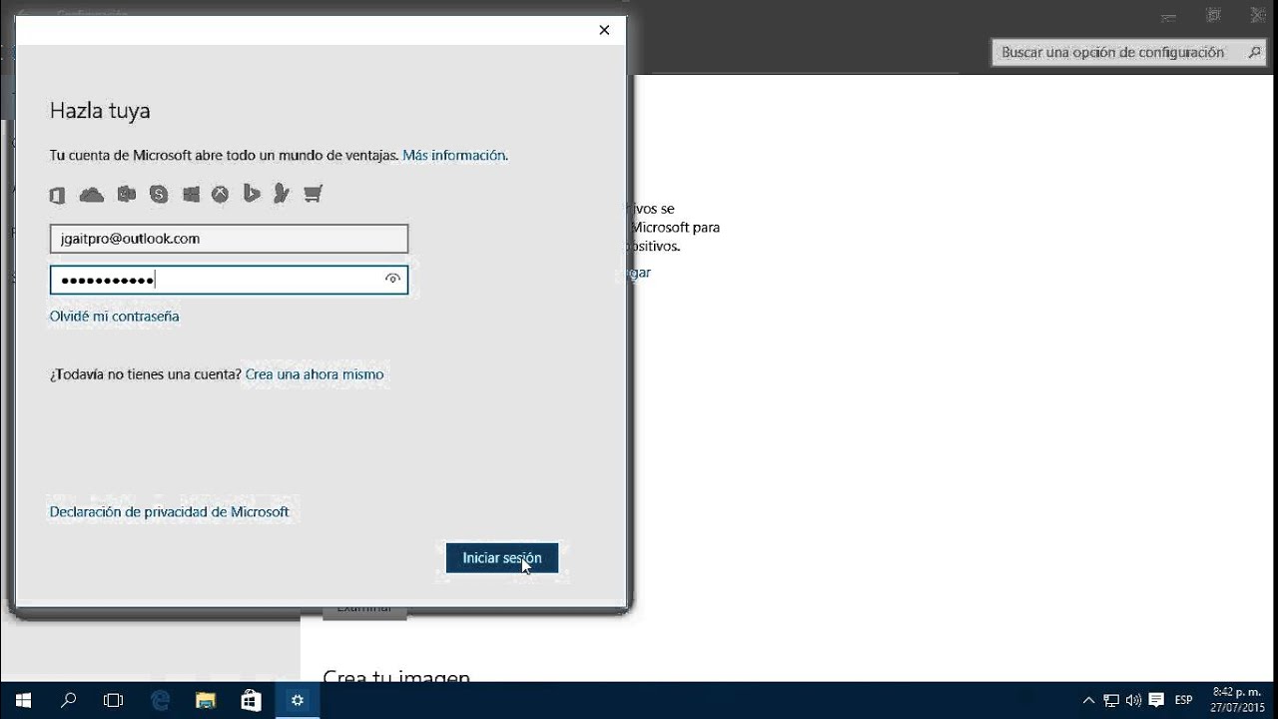1278x719 pixels.
Task: Open taskbar search magnifier
Action: click(69, 701)
